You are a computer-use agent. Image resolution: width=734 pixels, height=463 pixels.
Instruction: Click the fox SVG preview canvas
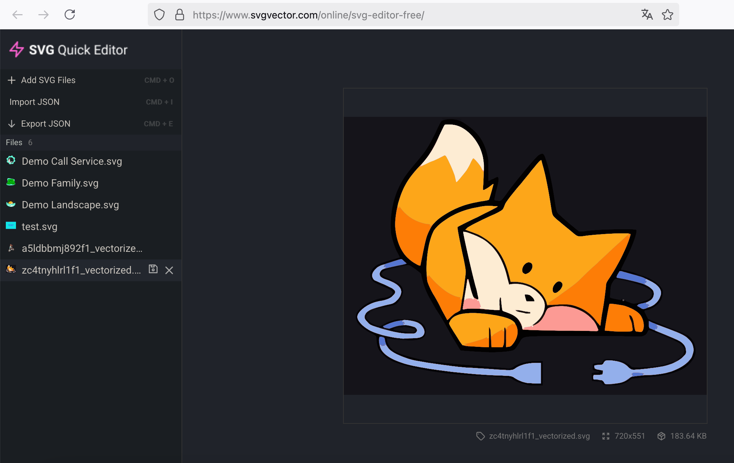525,255
